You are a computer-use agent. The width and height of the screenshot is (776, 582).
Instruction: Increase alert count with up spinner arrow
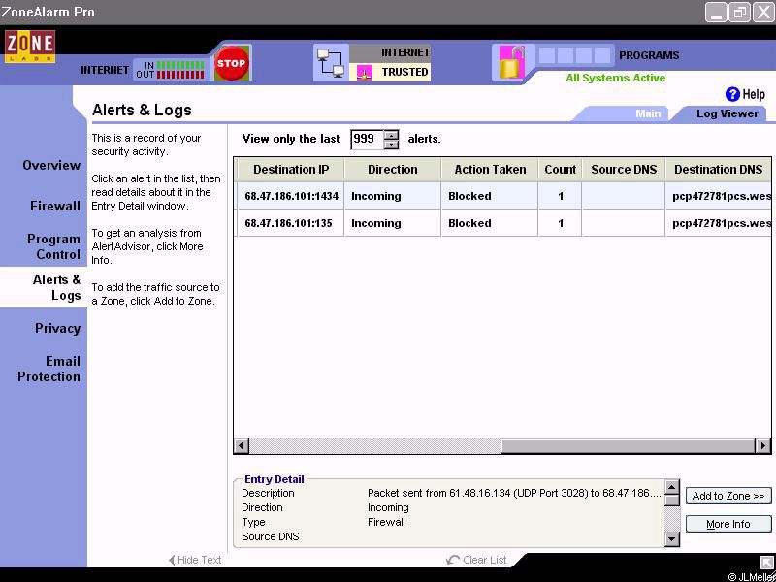[x=391, y=135]
